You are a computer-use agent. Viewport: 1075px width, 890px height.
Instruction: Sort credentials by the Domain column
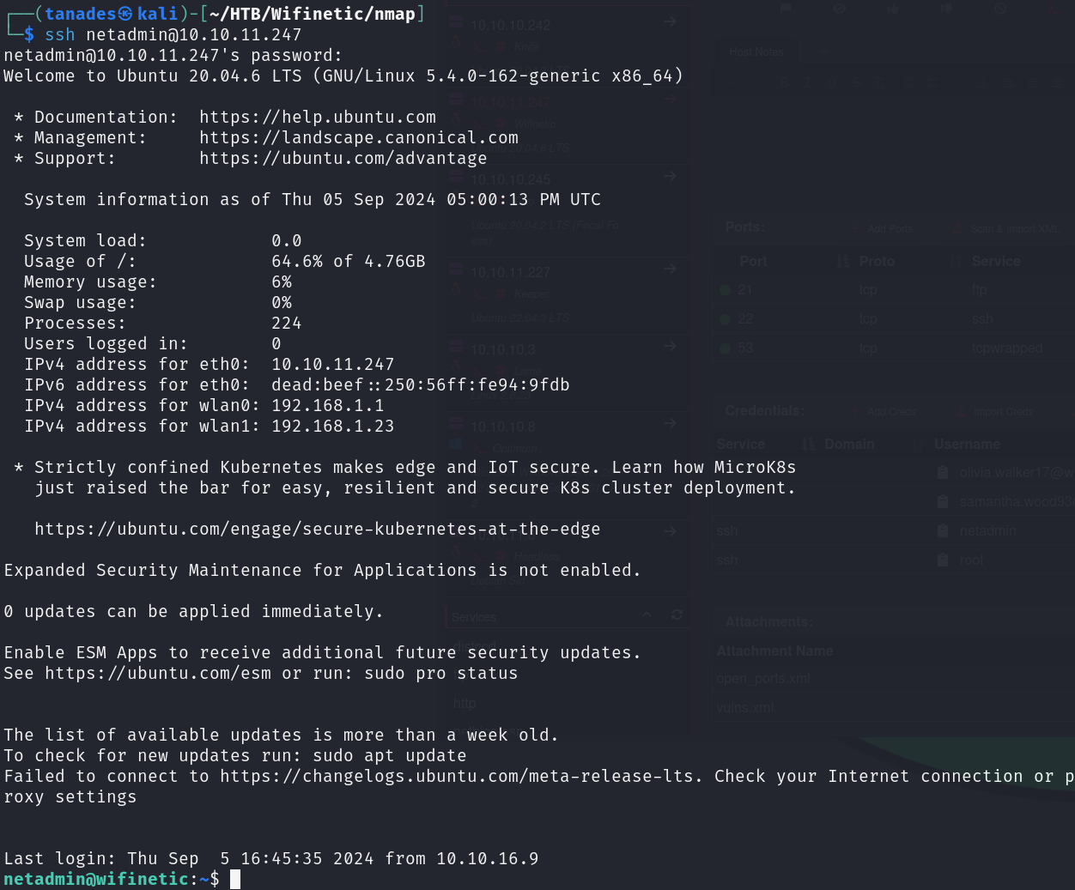point(849,445)
